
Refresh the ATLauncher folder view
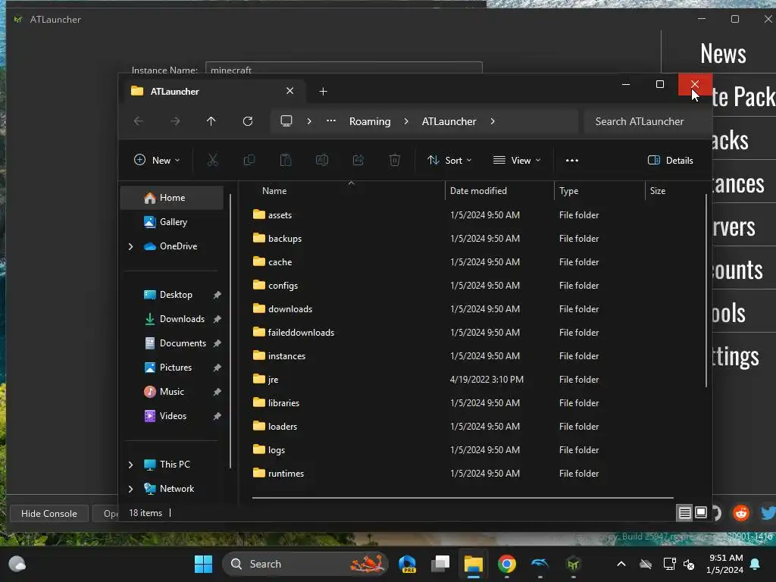[248, 121]
